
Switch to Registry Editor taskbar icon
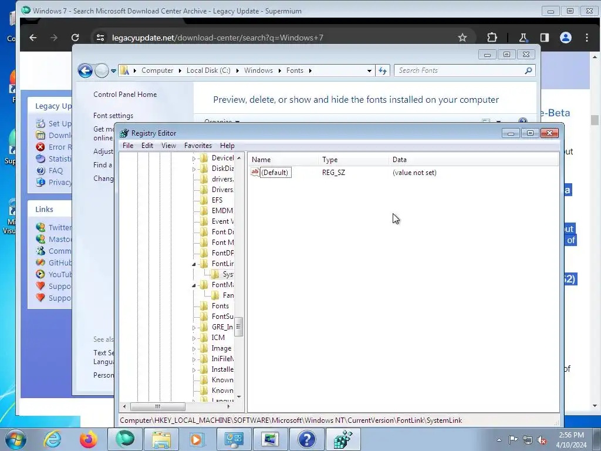[343, 439]
